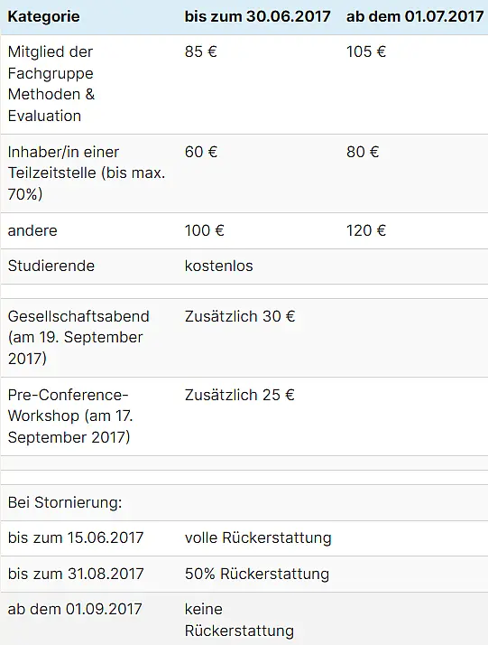Select the 'Bei Stornierung:' row

(244, 502)
